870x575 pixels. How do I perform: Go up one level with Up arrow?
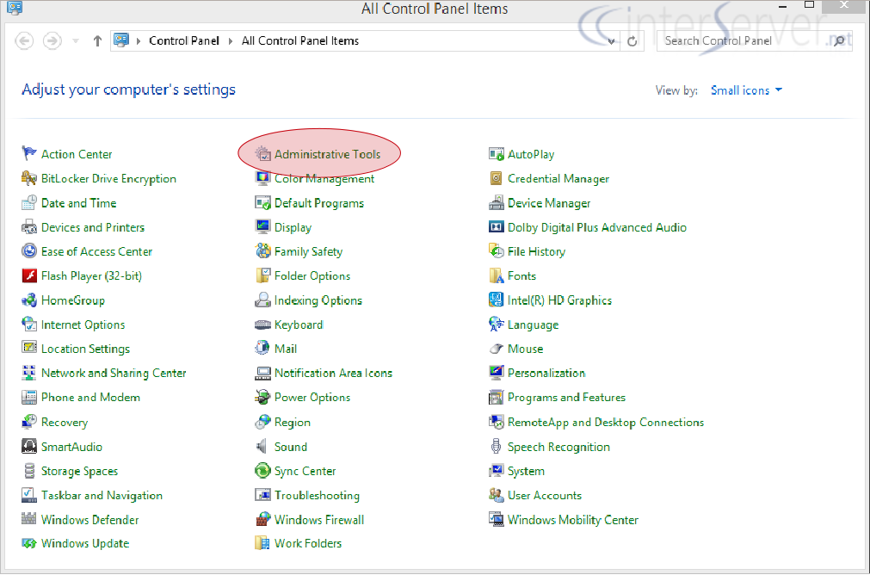(97, 41)
